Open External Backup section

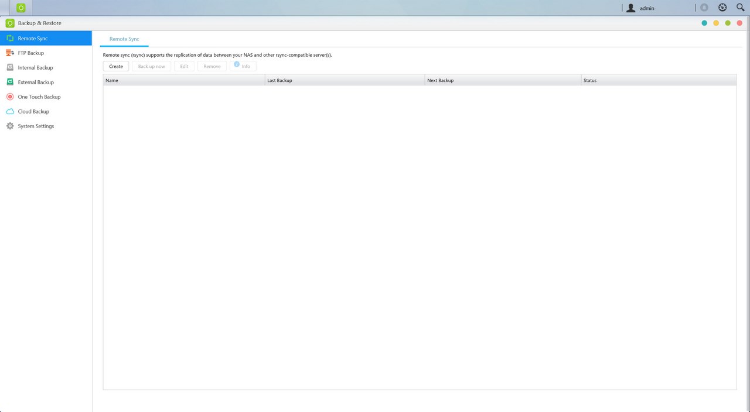(46, 82)
